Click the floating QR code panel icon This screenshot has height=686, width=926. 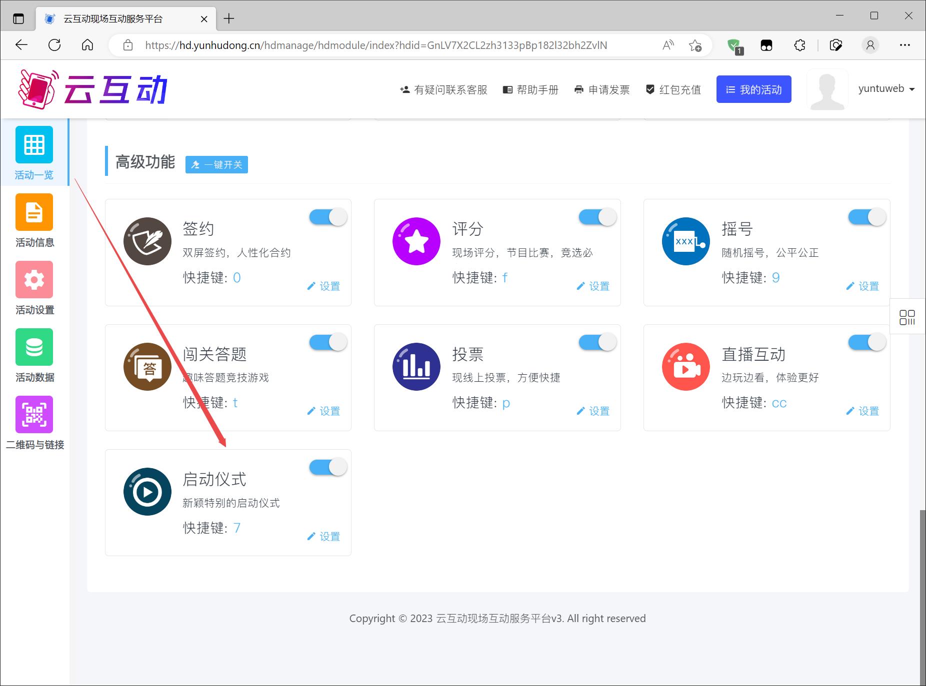(907, 317)
